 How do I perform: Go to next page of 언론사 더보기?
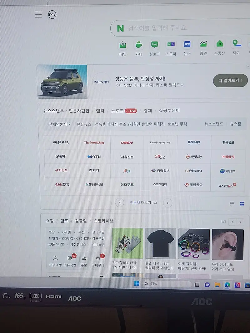[x=168, y=203]
